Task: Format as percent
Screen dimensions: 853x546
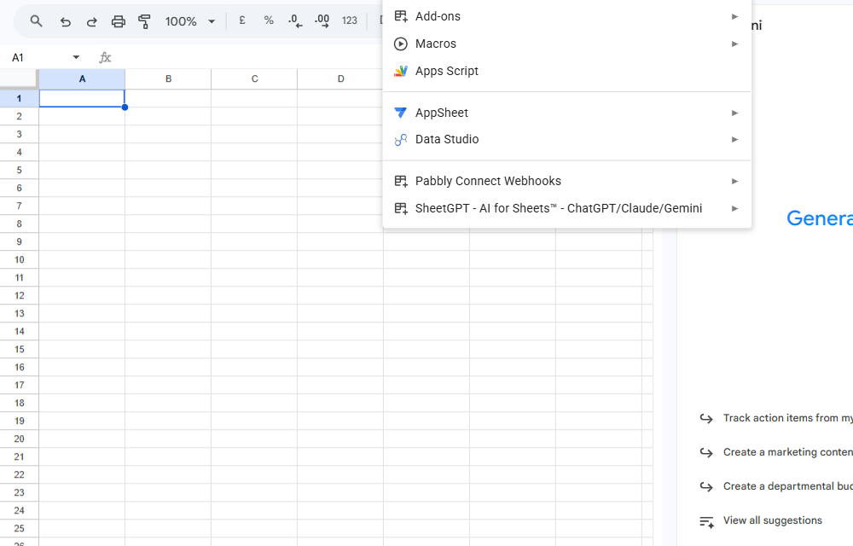Action: [x=269, y=20]
